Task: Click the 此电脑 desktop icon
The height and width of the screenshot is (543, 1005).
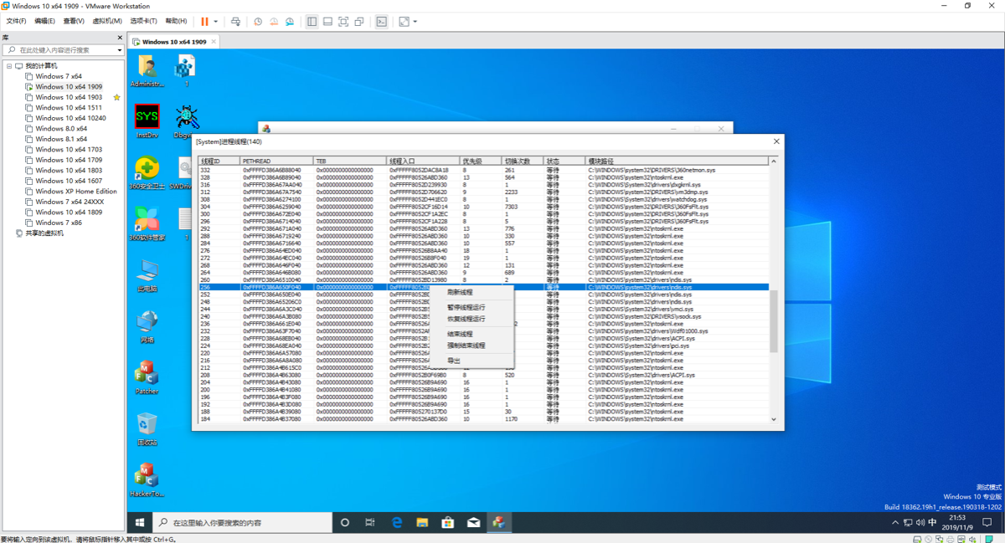Action: pyautogui.click(x=147, y=275)
